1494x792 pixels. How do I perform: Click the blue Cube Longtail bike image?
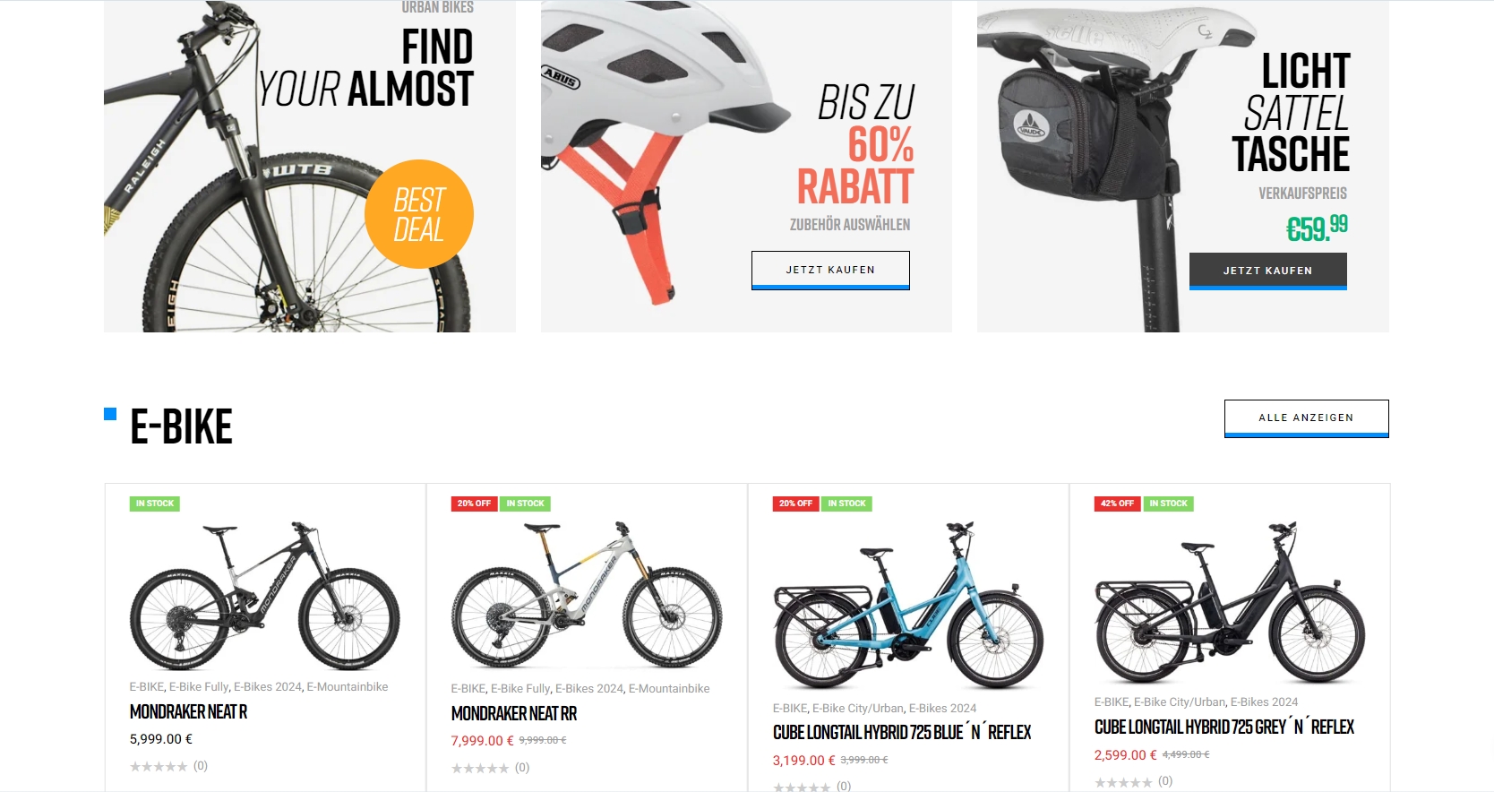click(x=908, y=605)
